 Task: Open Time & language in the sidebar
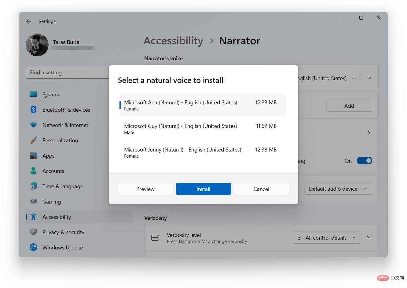coord(63,186)
